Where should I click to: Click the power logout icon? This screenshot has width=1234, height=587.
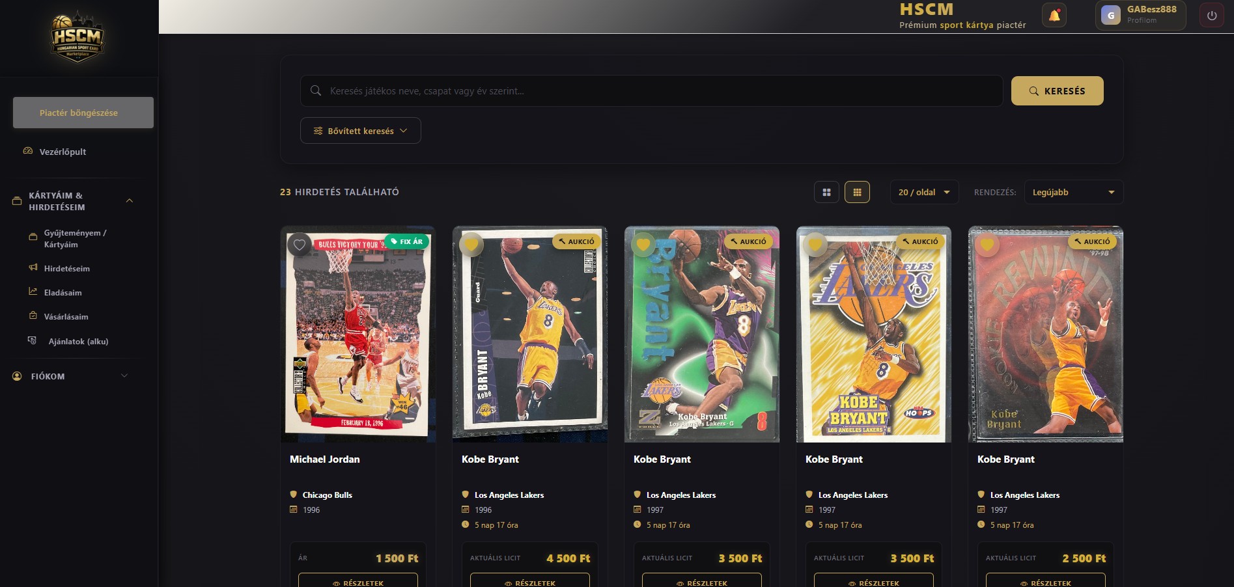1211,16
